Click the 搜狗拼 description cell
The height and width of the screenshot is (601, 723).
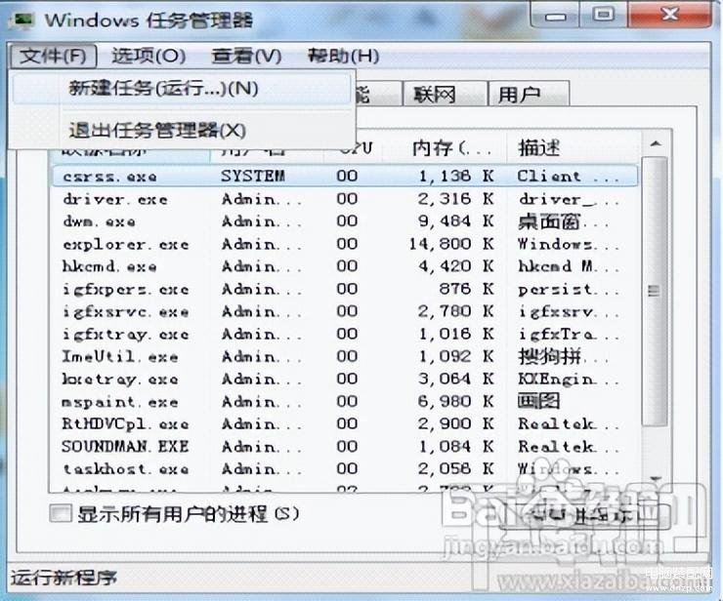pos(564,356)
